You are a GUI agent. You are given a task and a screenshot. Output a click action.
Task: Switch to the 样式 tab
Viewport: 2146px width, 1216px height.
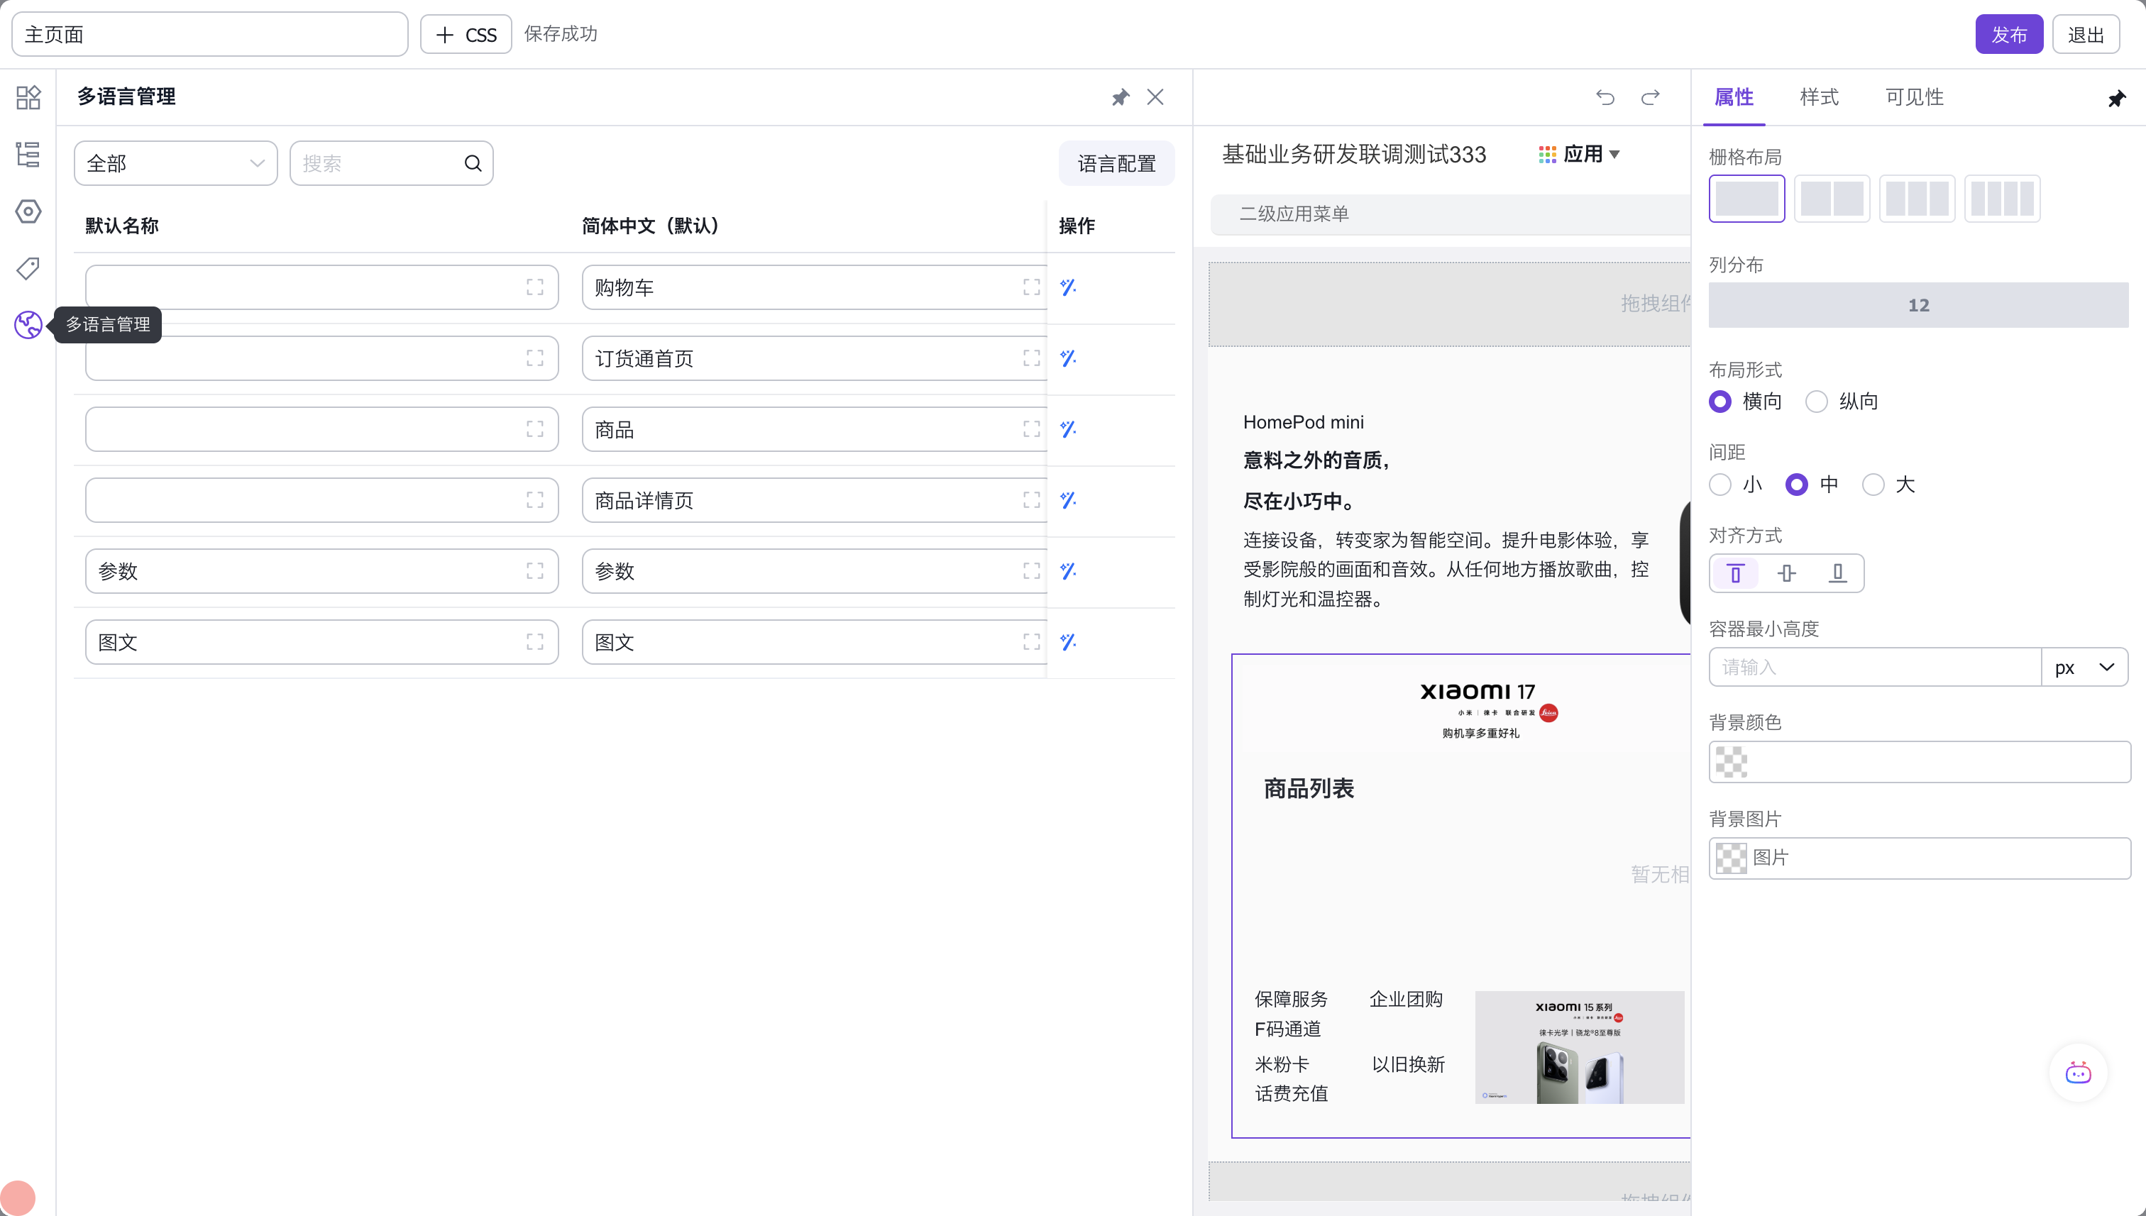click(x=1819, y=98)
